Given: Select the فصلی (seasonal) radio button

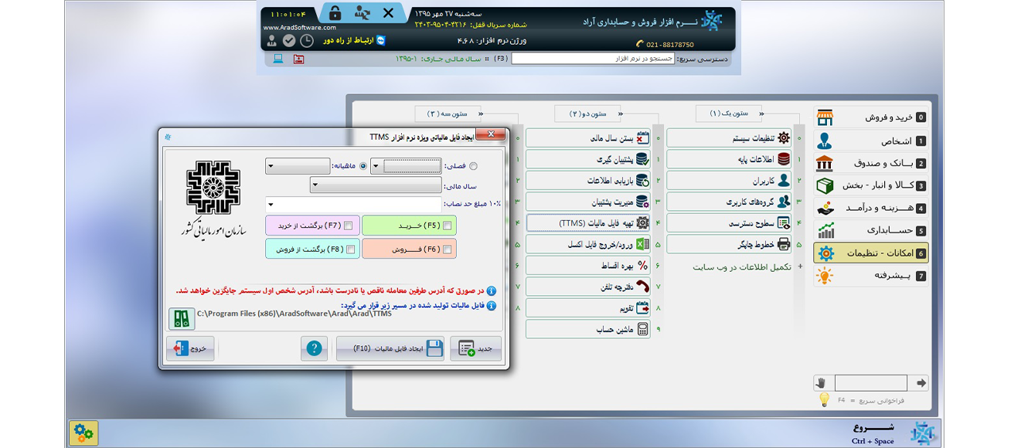Looking at the screenshot, I should click(x=473, y=166).
